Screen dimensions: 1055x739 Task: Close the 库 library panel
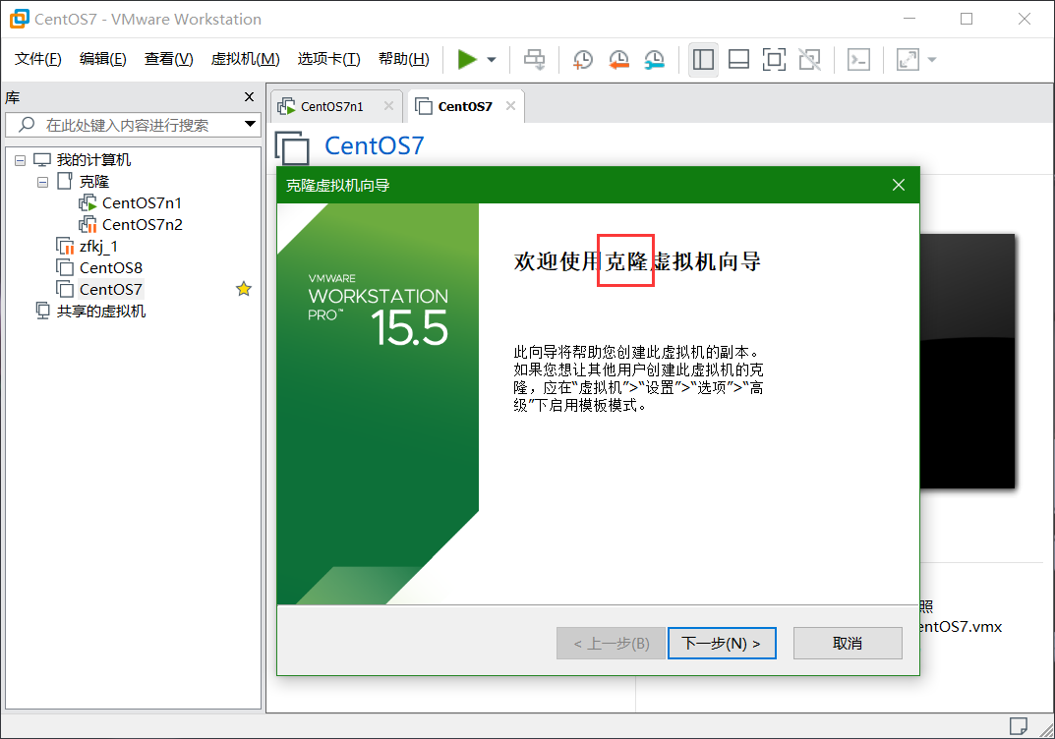click(249, 97)
